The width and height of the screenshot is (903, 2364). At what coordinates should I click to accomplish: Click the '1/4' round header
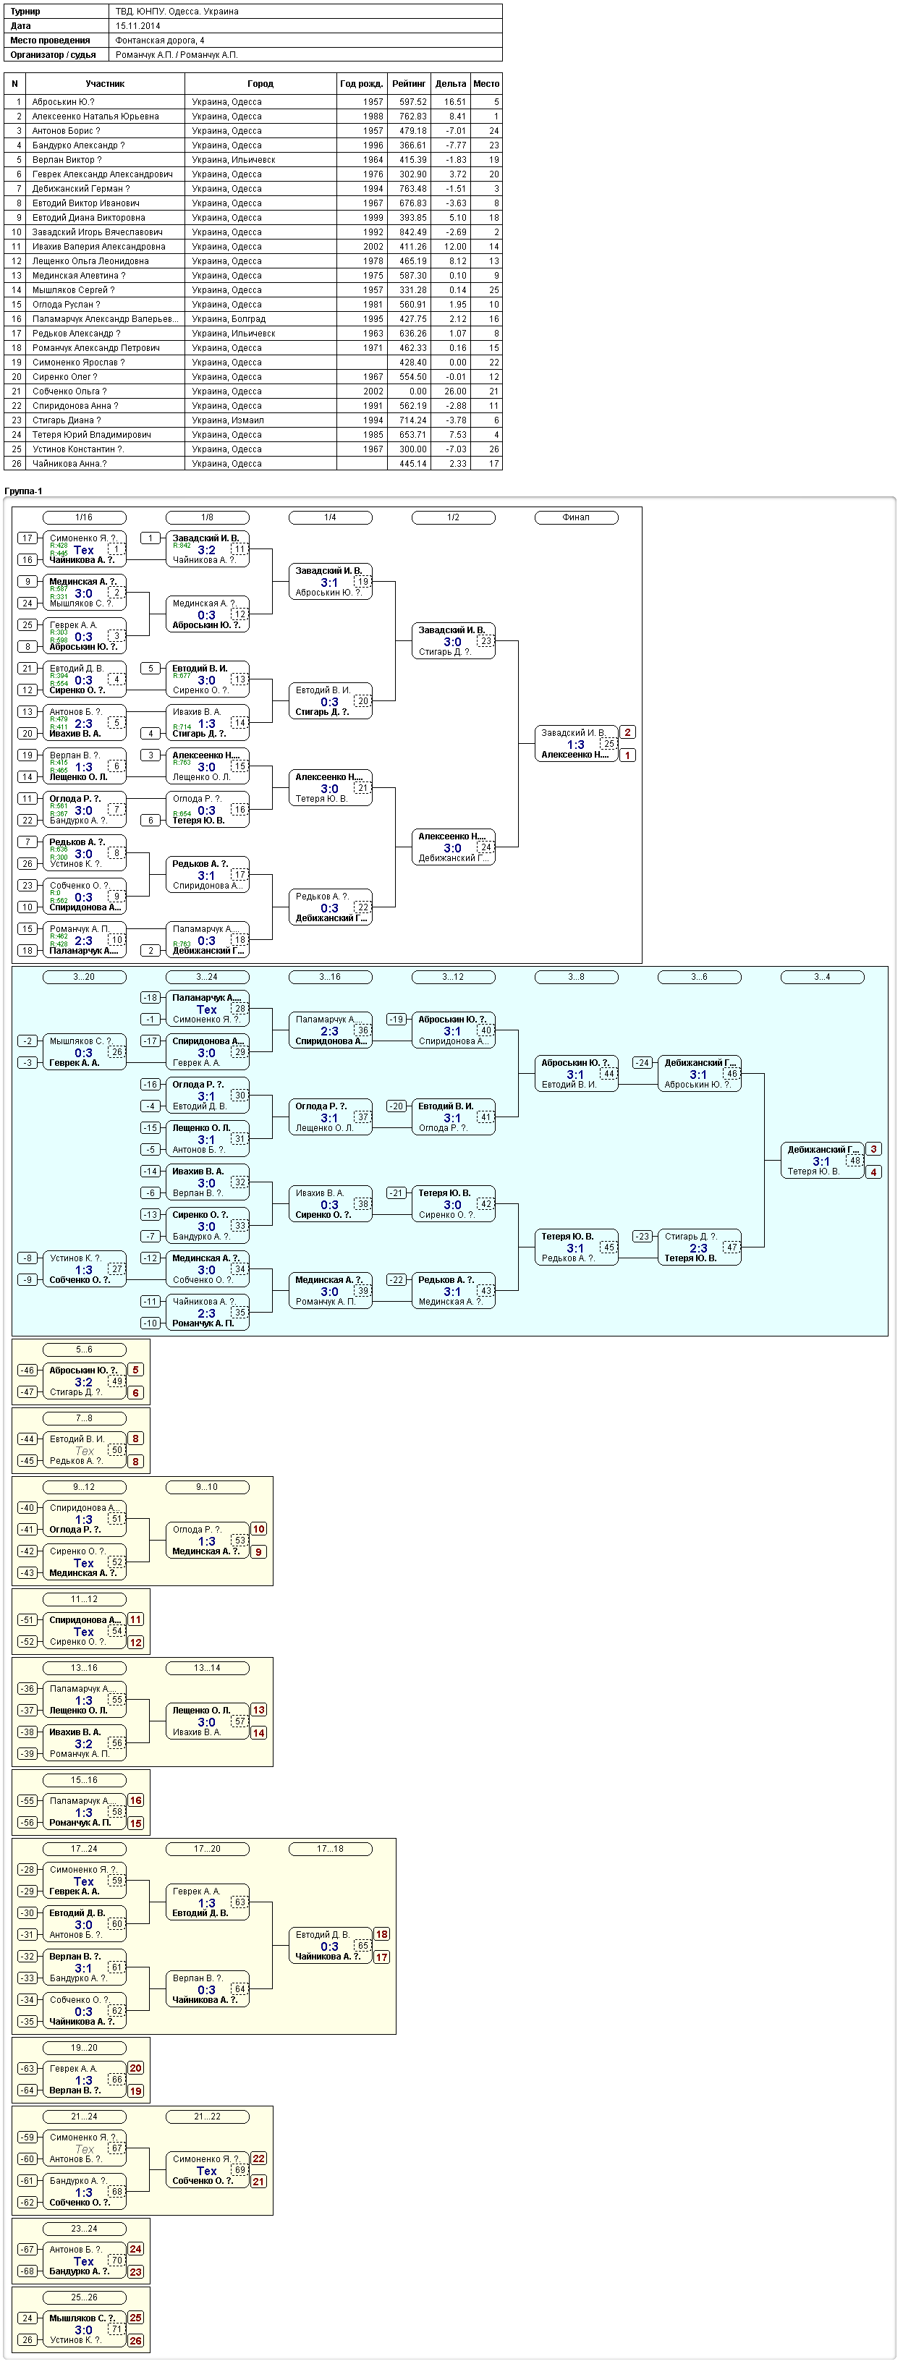(x=331, y=517)
